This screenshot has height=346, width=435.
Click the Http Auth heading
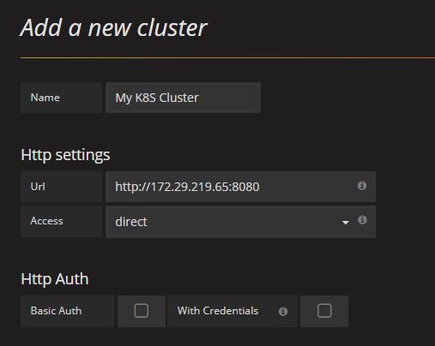pos(55,279)
